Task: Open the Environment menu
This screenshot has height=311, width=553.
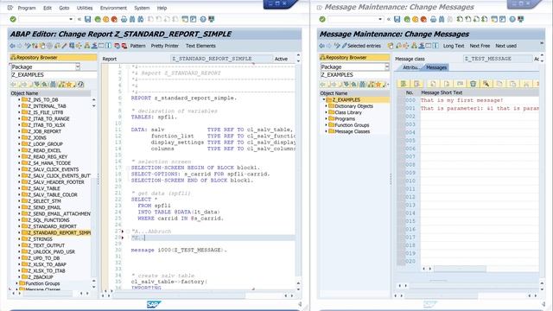Action: pos(113,8)
